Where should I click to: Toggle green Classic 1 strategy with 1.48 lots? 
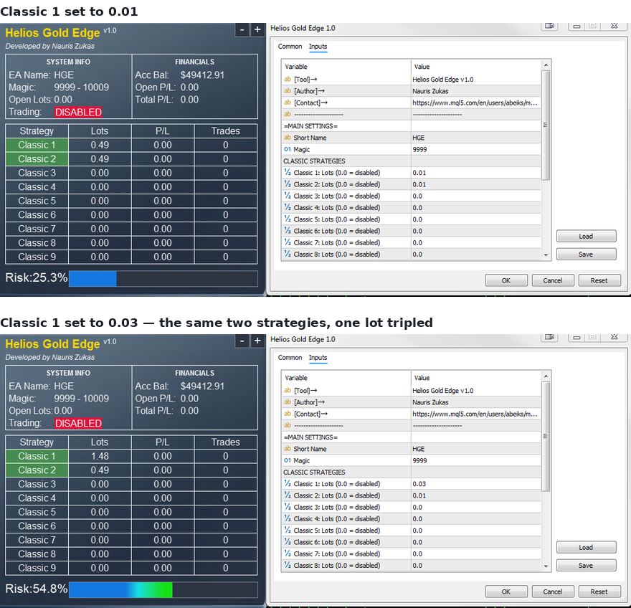point(37,456)
